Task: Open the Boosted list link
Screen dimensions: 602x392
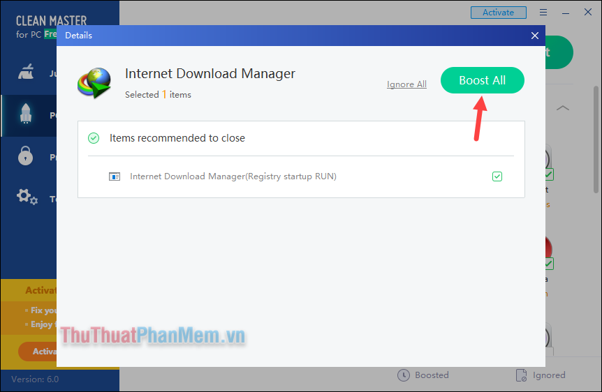Action: [432, 375]
